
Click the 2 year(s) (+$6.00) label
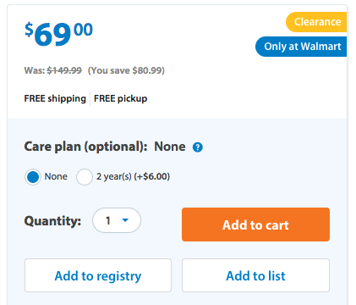[x=133, y=176]
